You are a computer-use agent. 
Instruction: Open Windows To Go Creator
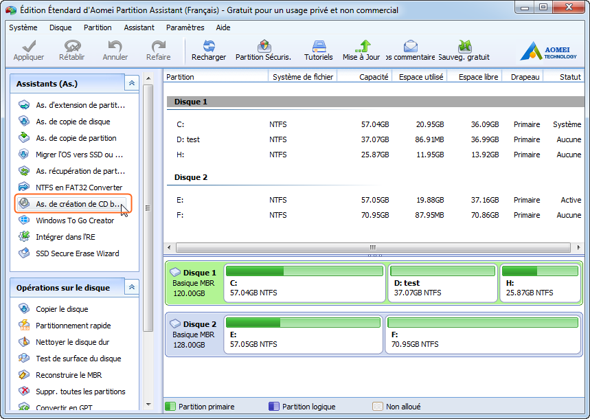point(66,220)
